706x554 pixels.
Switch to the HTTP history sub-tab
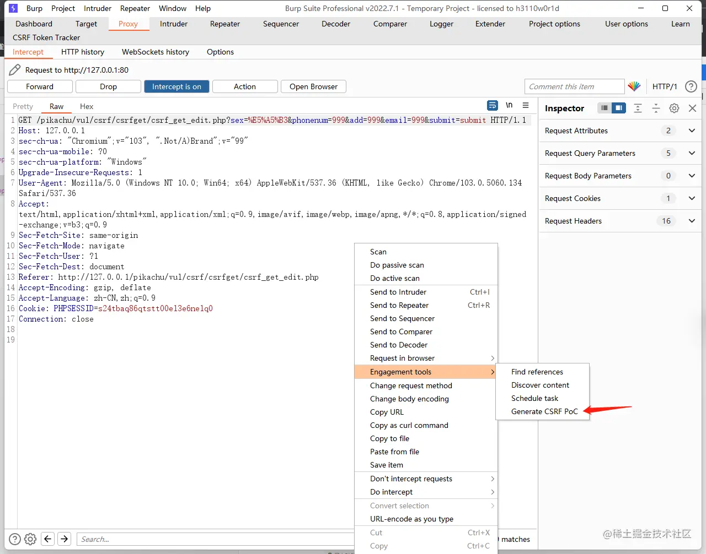[x=83, y=52]
